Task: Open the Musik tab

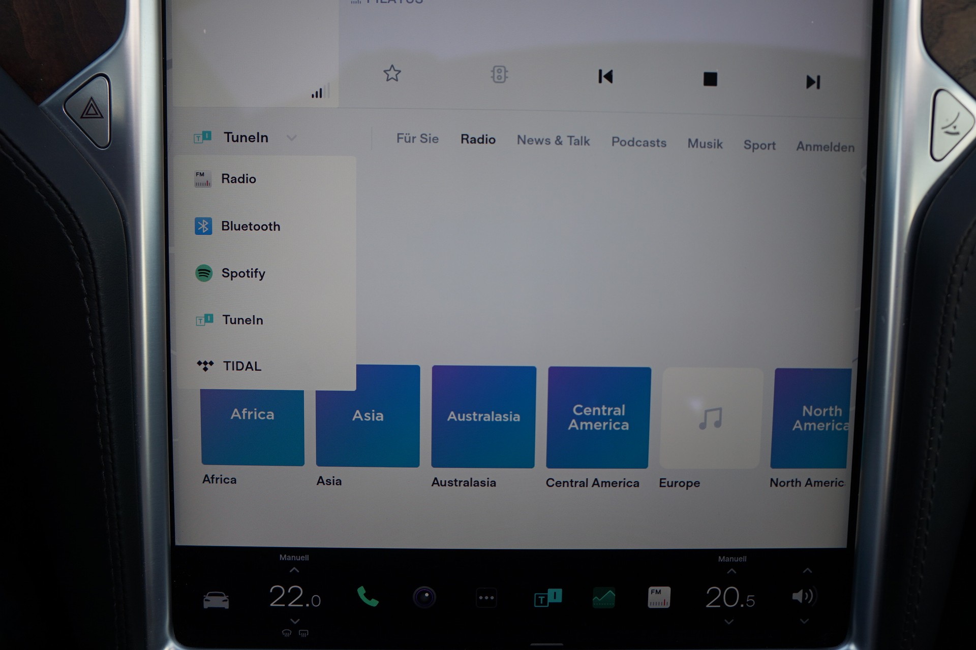Action: coord(705,144)
